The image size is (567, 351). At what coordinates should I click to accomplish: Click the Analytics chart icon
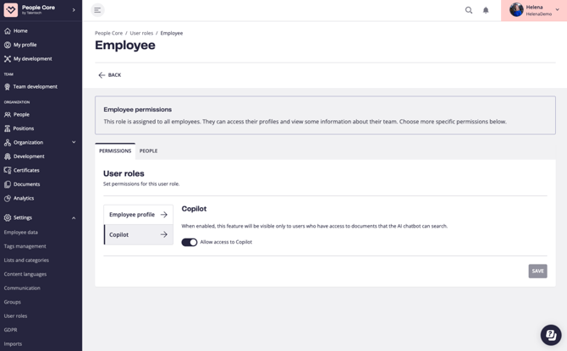pyautogui.click(x=8, y=198)
